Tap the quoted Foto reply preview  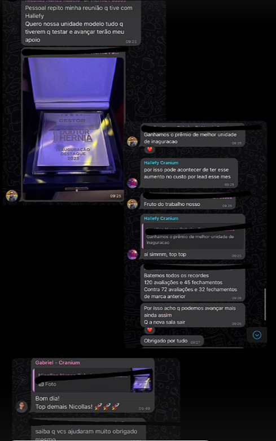[x=82, y=380]
